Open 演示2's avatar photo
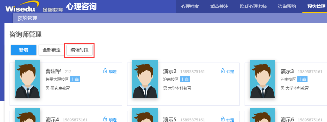This screenshot has height=122, width=327. [145, 79]
